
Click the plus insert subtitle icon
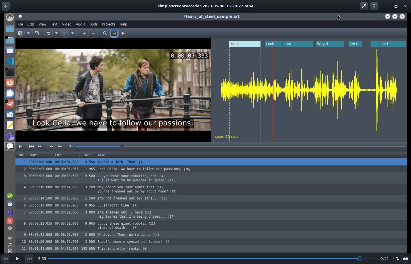[84, 33]
